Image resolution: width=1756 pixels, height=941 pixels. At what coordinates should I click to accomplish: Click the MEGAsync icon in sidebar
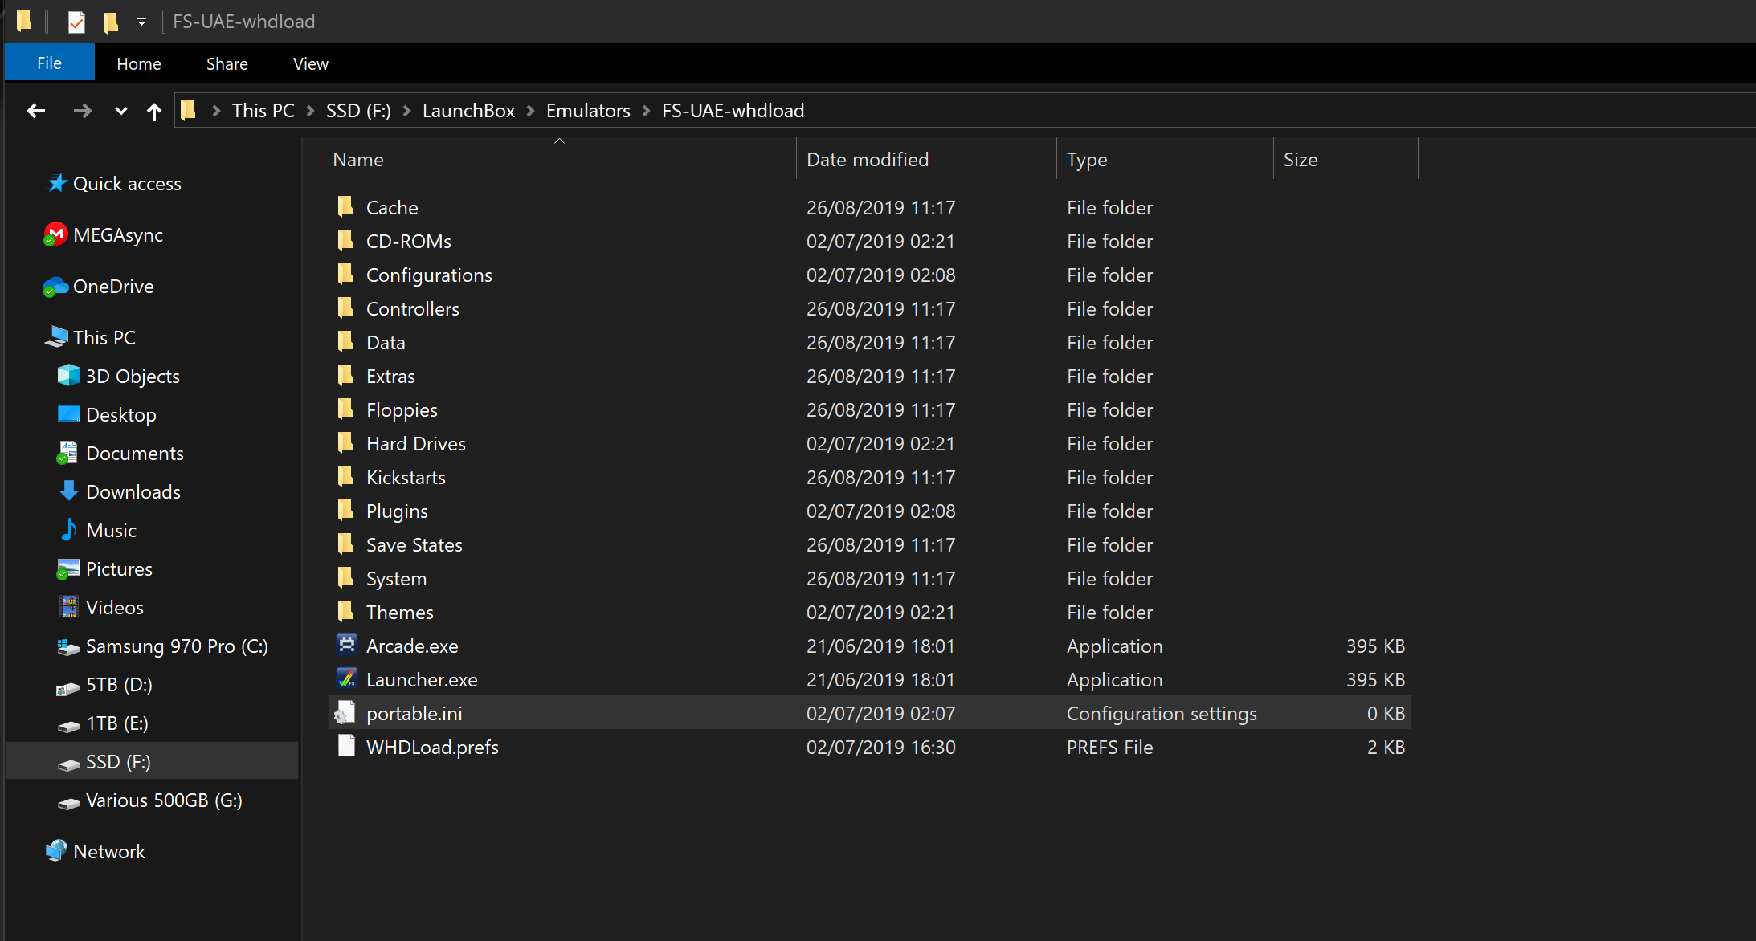[x=55, y=234]
